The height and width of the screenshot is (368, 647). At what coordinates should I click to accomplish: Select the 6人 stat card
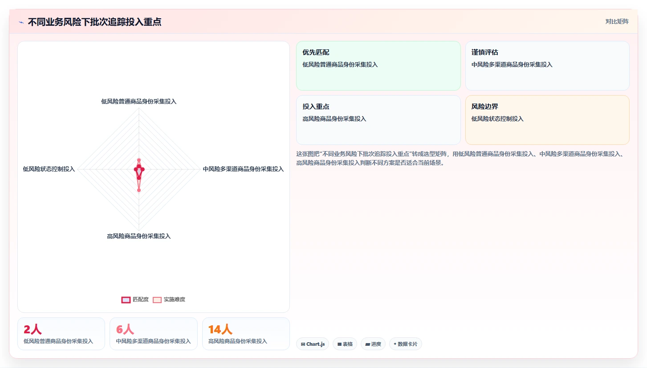[154, 334]
